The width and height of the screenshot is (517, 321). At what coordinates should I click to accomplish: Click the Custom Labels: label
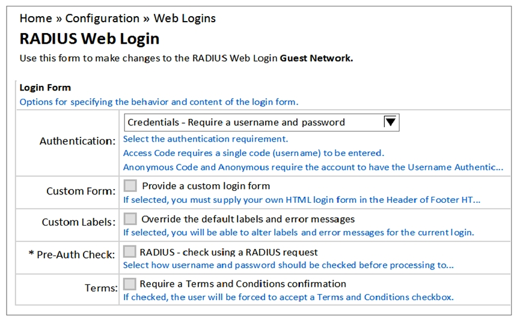click(79, 222)
